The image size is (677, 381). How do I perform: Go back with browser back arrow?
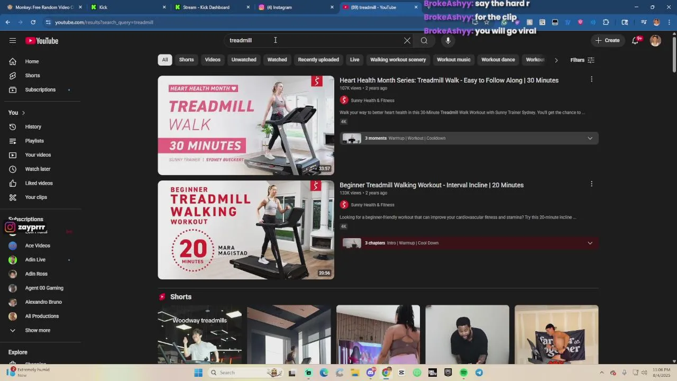point(8,22)
